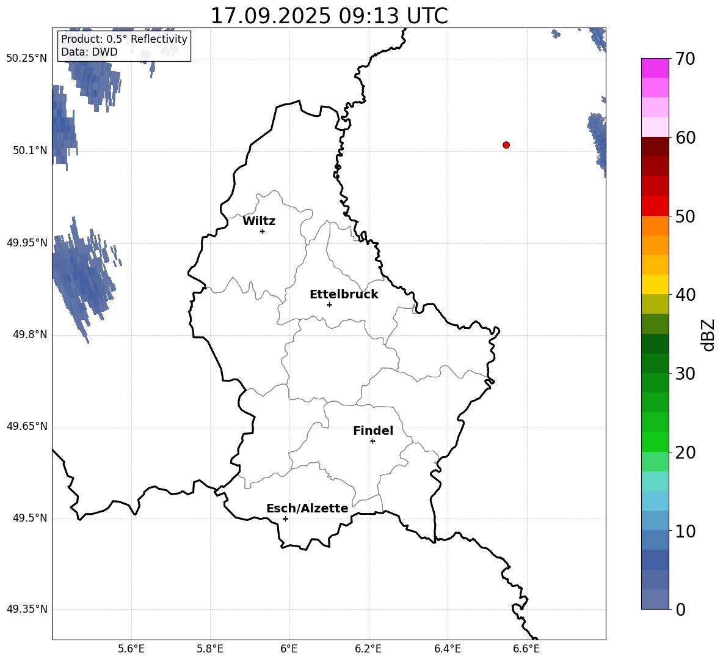Click the 49.35°N latitude label
This screenshot has height=661, width=723.
[x=27, y=609]
